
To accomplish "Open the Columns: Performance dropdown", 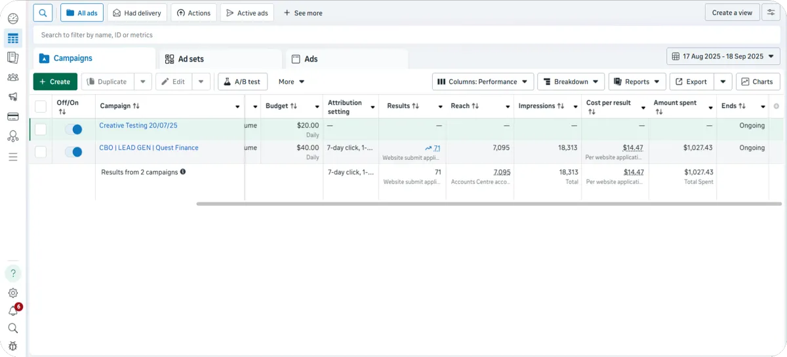I will click(483, 82).
